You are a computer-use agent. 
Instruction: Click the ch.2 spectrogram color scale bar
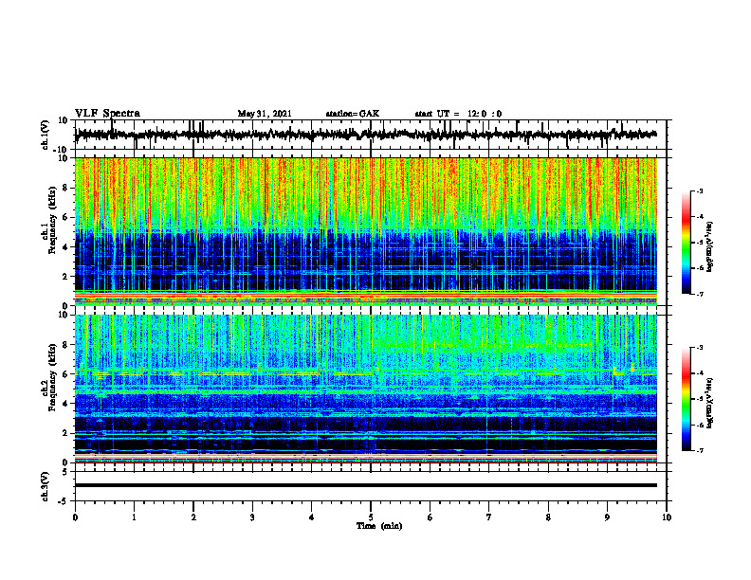(687, 399)
